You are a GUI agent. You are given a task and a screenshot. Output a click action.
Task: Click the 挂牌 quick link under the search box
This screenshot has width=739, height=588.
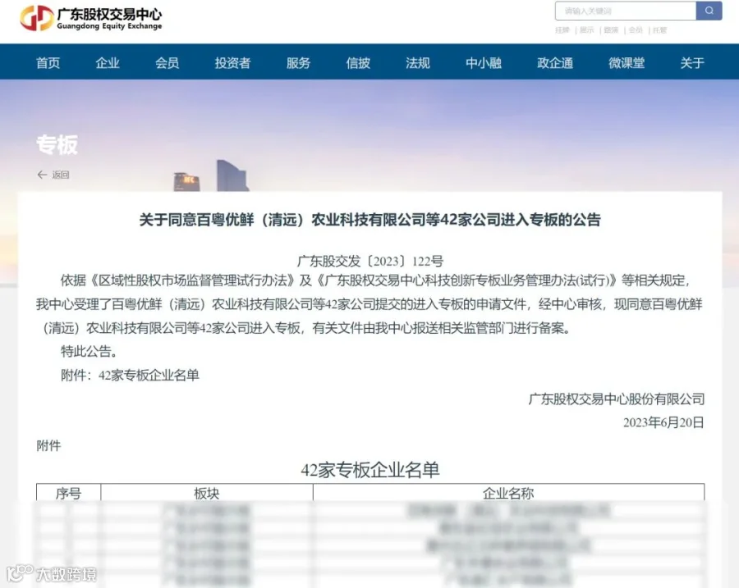click(562, 30)
